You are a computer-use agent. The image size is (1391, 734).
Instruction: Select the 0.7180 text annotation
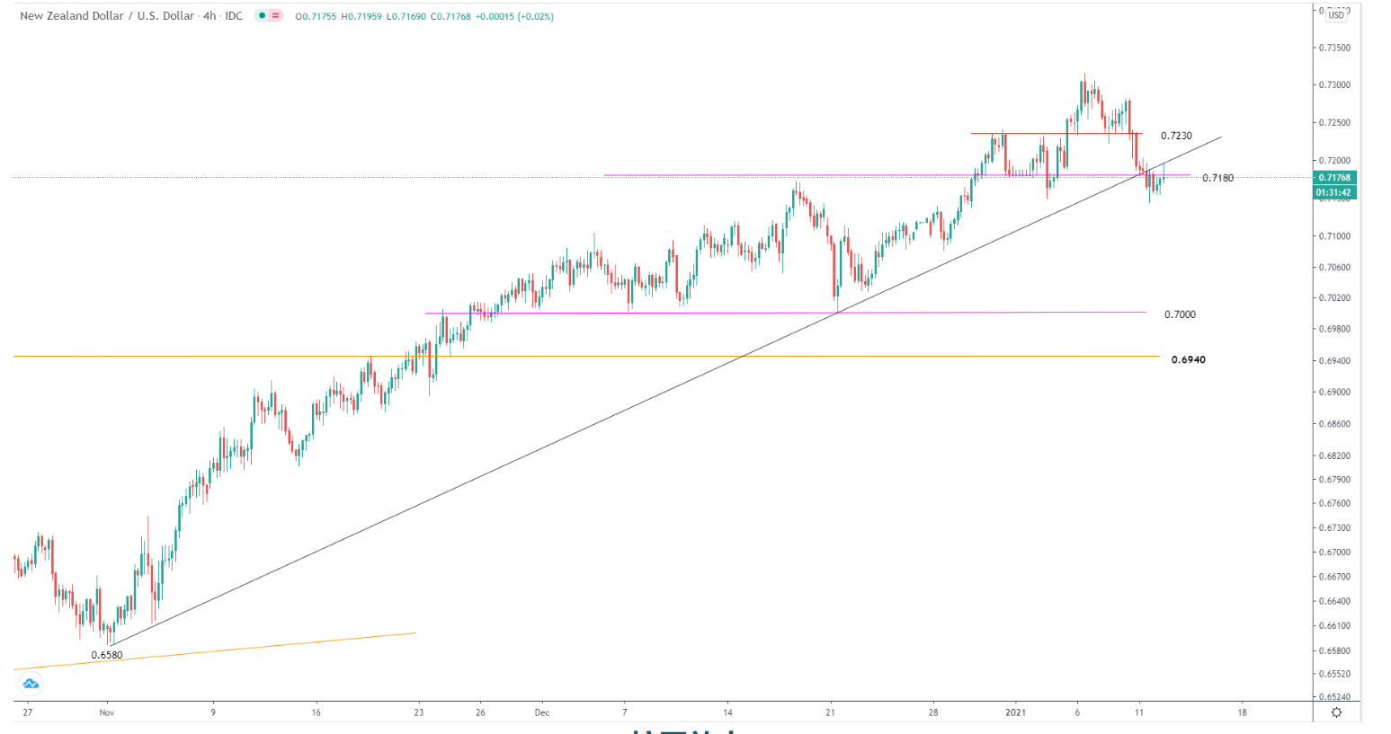coord(1217,178)
